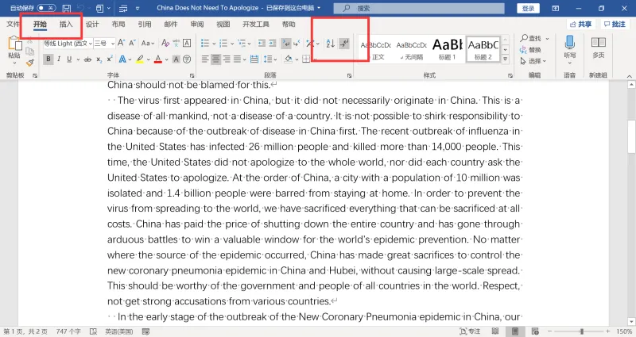636x337 pixels.
Task: Click the Clear Formatting icon
Action: point(165,43)
